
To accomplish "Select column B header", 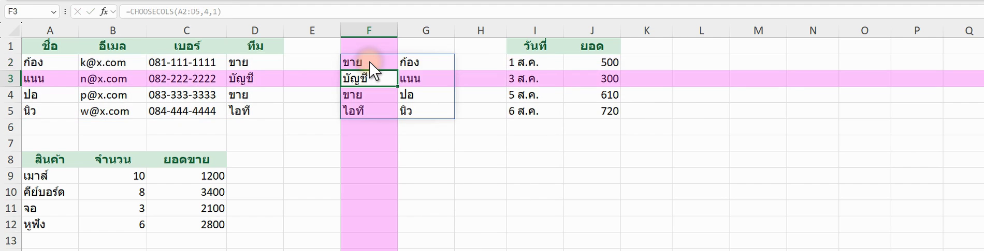I will [112, 30].
